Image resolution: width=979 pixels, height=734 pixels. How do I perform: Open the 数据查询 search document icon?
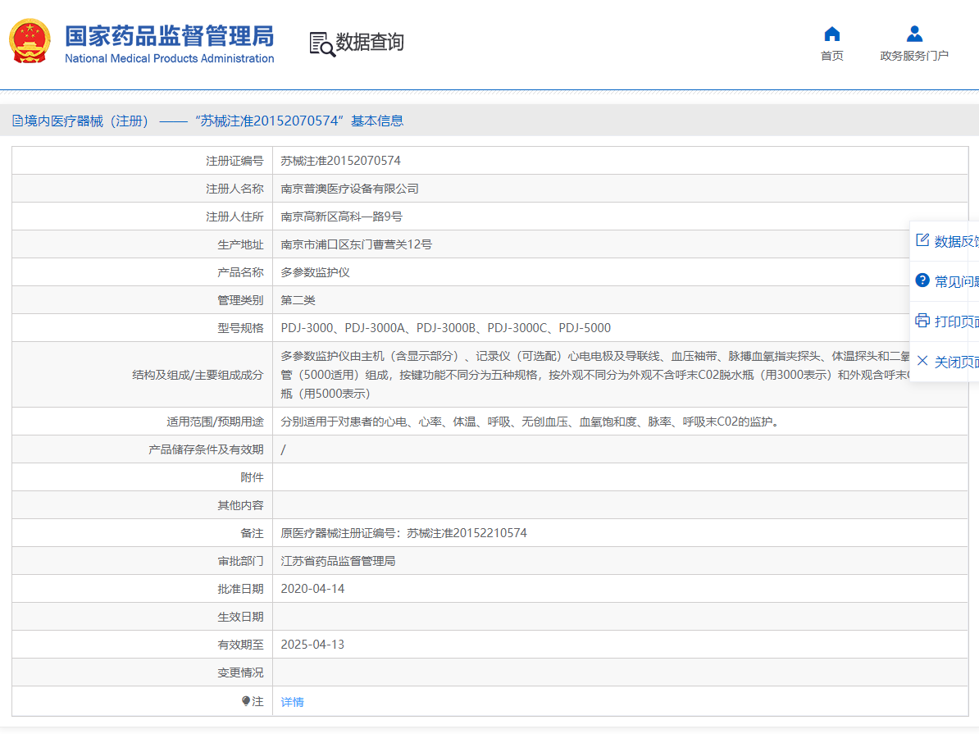click(322, 43)
